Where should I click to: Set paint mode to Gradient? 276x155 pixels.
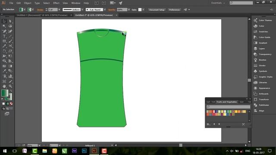[7, 104]
